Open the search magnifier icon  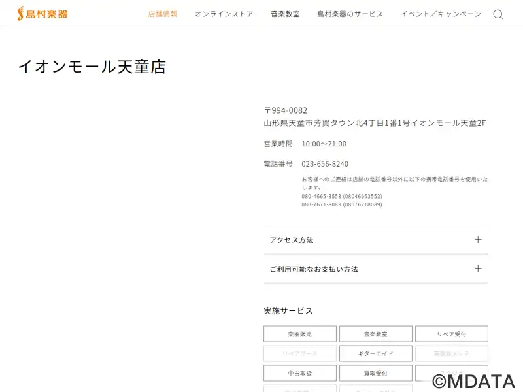(498, 14)
